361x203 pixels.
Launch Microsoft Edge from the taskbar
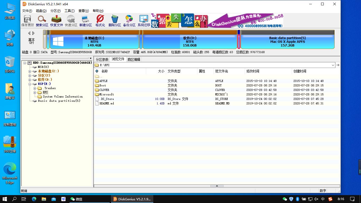(34, 199)
